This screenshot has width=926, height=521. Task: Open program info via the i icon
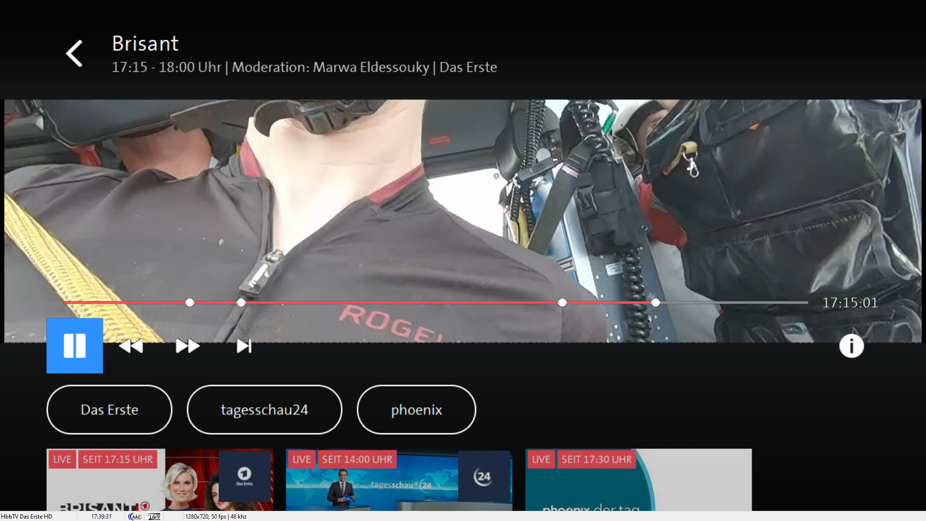pos(851,346)
